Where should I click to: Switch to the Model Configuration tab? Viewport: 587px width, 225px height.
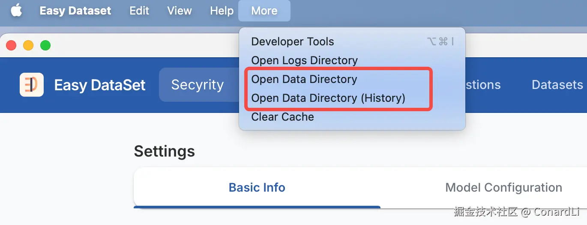click(504, 187)
